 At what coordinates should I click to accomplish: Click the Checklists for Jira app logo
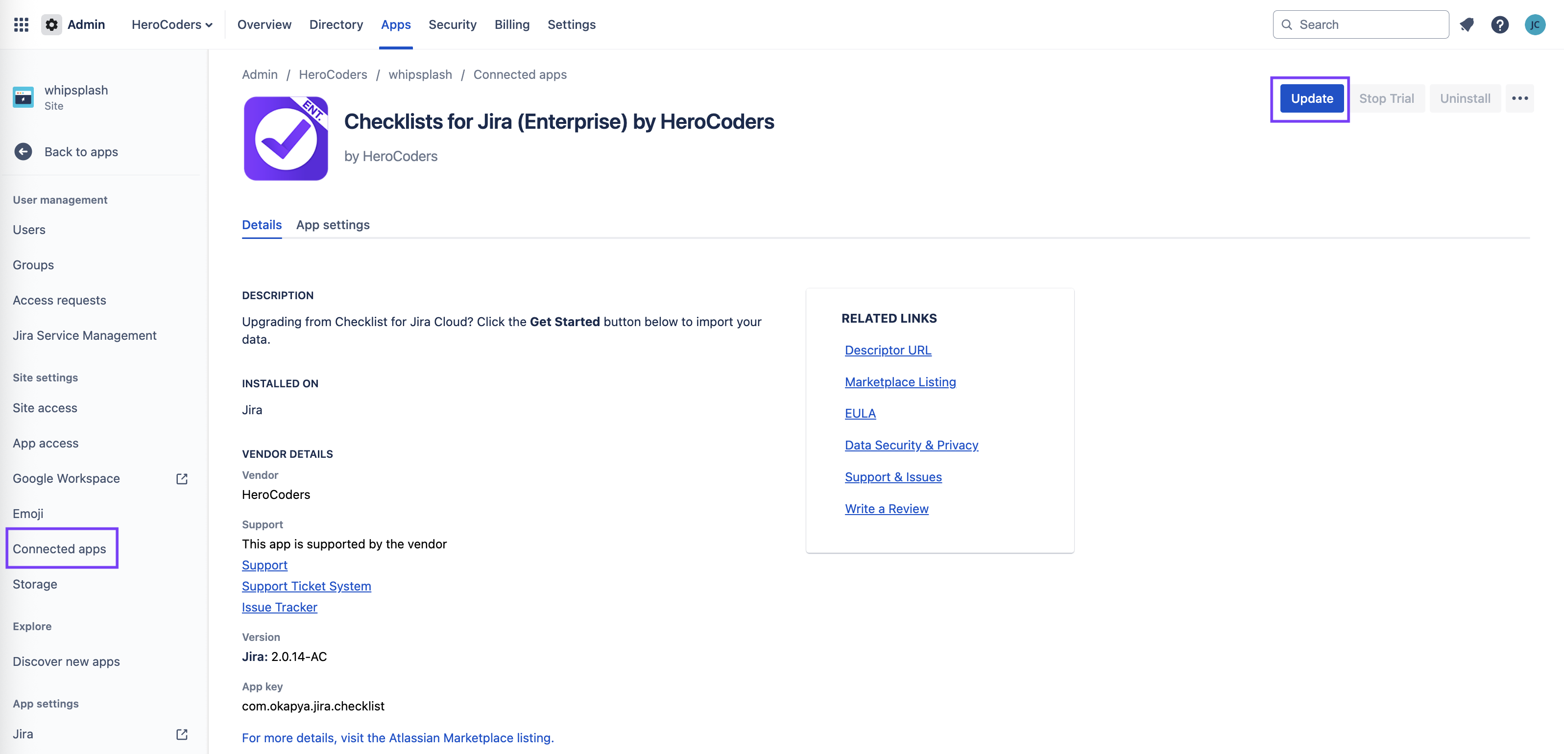click(286, 139)
